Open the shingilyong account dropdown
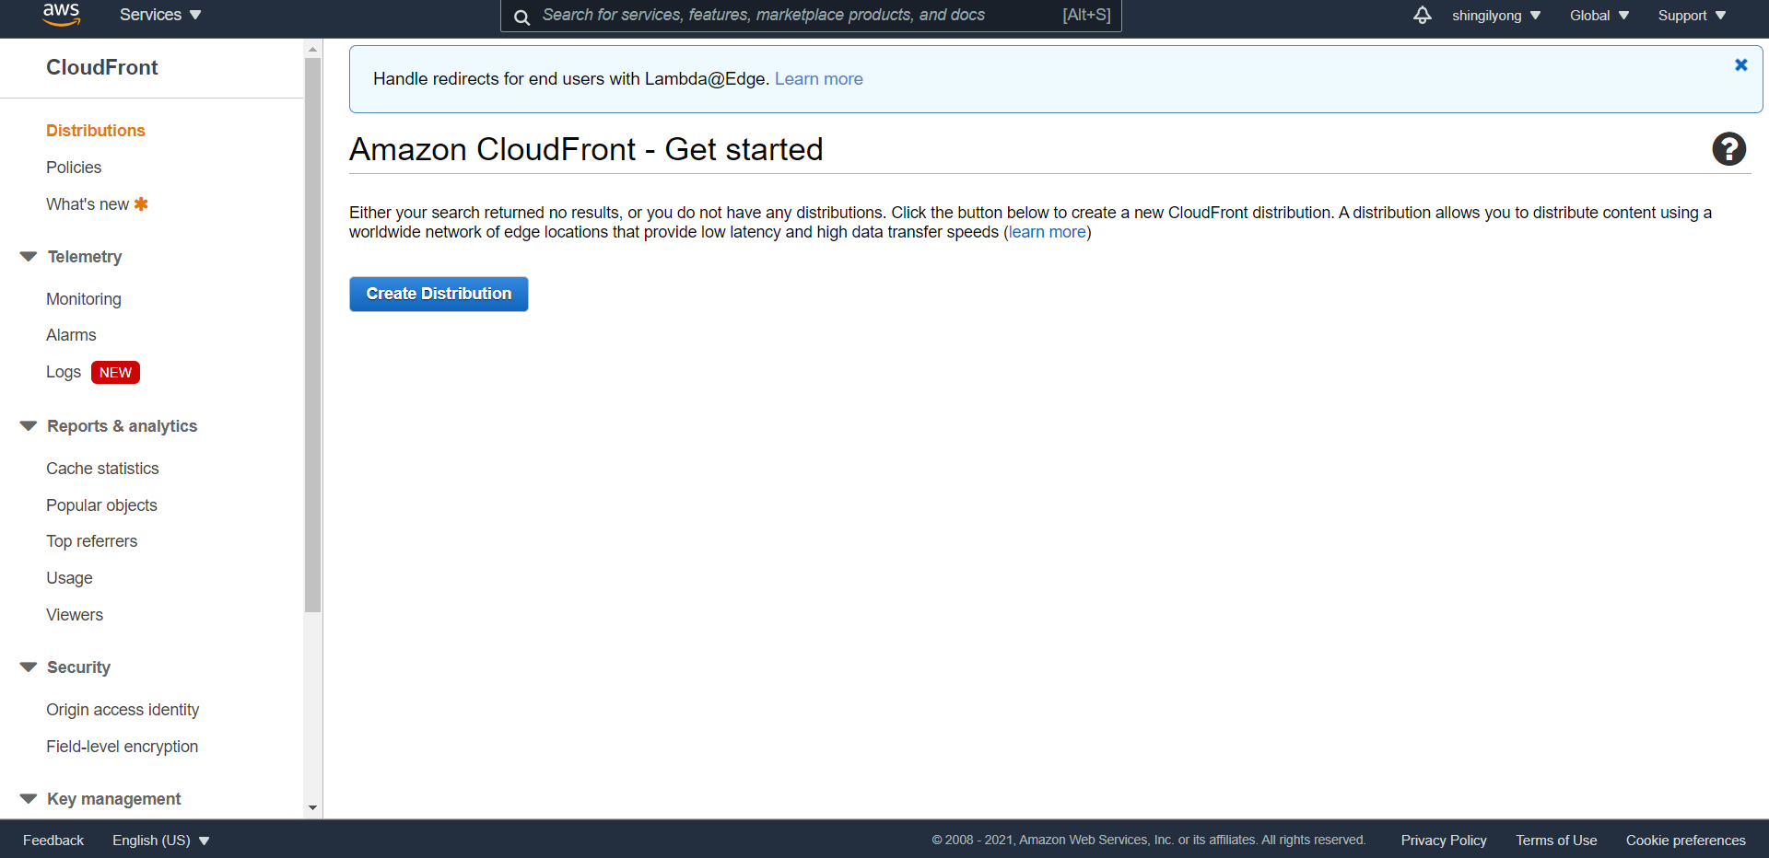 click(x=1496, y=16)
